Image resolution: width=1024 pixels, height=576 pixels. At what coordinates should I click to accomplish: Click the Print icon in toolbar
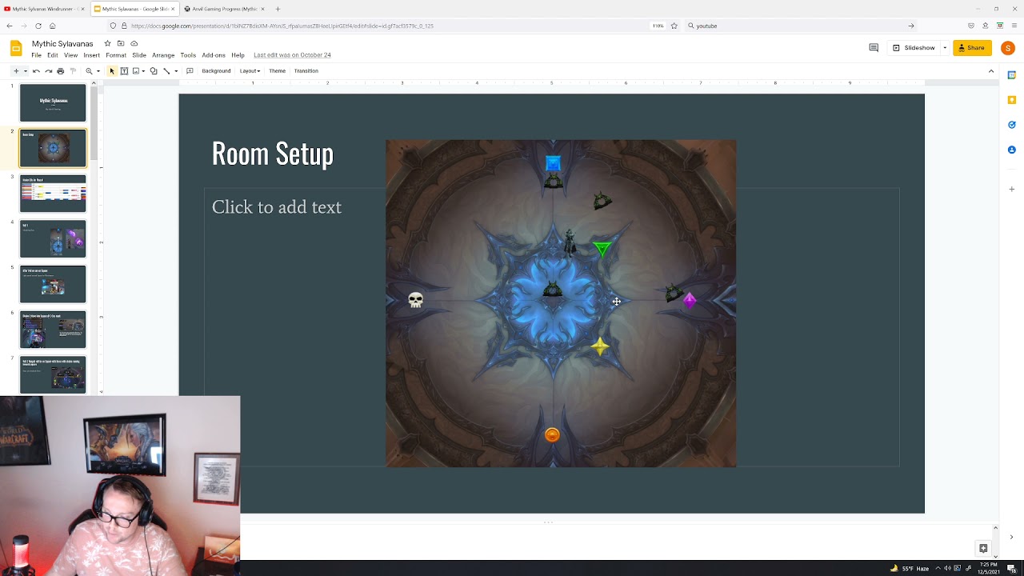[60, 71]
